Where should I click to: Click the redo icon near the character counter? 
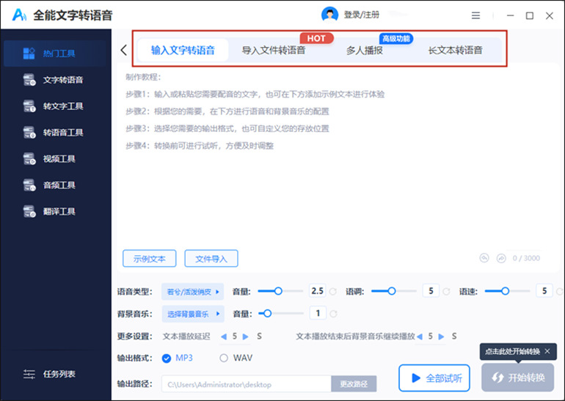click(501, 258)
